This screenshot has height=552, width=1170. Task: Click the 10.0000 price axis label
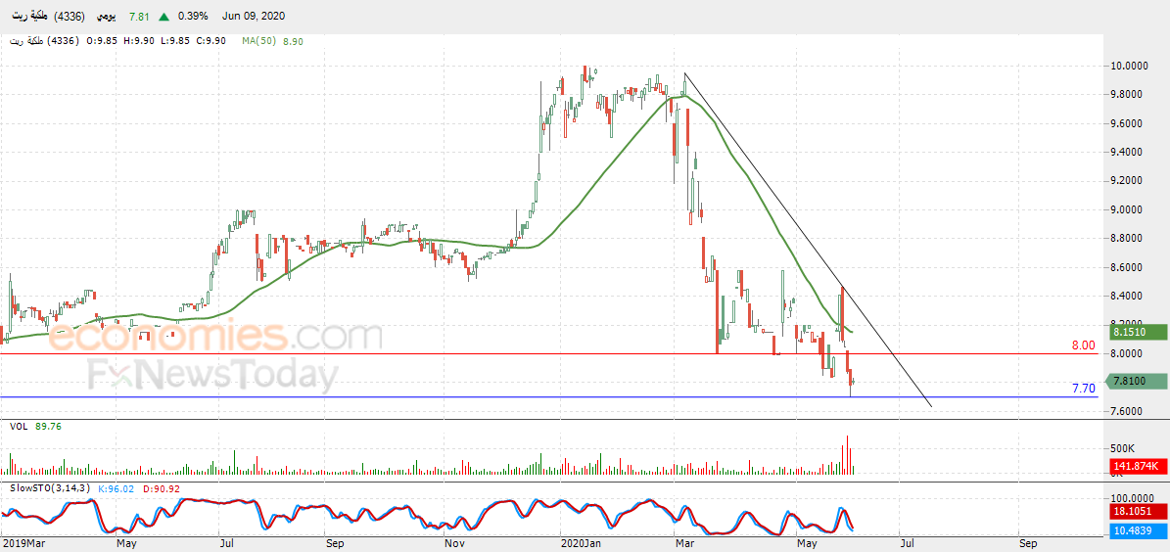1131,66
